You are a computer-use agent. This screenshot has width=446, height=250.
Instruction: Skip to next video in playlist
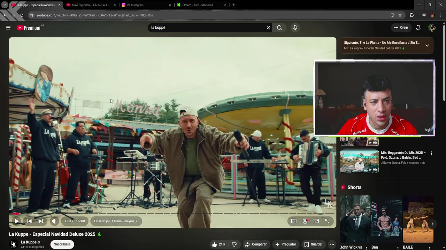(x=40, y=221)
